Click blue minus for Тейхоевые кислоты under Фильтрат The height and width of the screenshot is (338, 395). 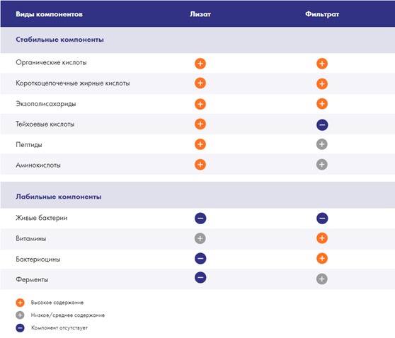(322, 125)
